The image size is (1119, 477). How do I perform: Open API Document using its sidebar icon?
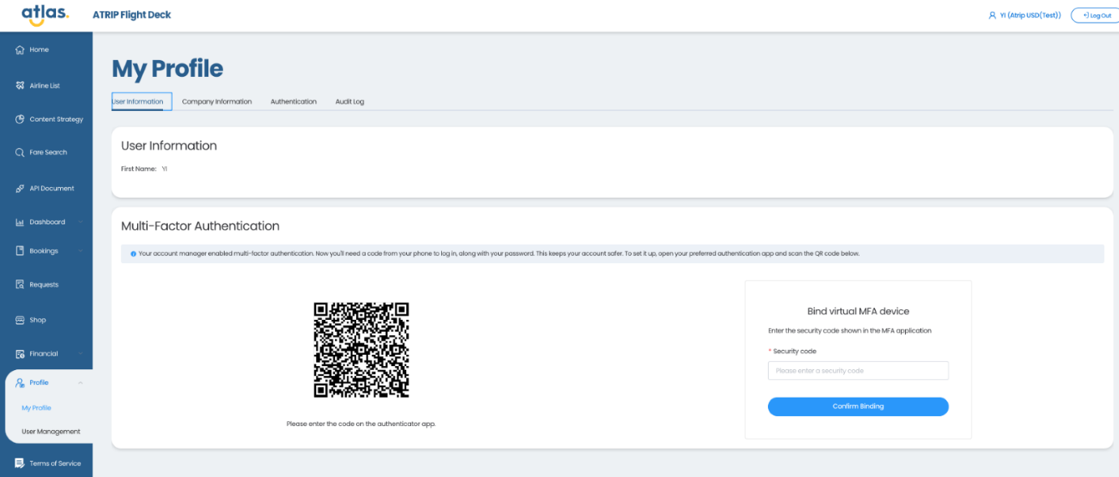(20, 189)
